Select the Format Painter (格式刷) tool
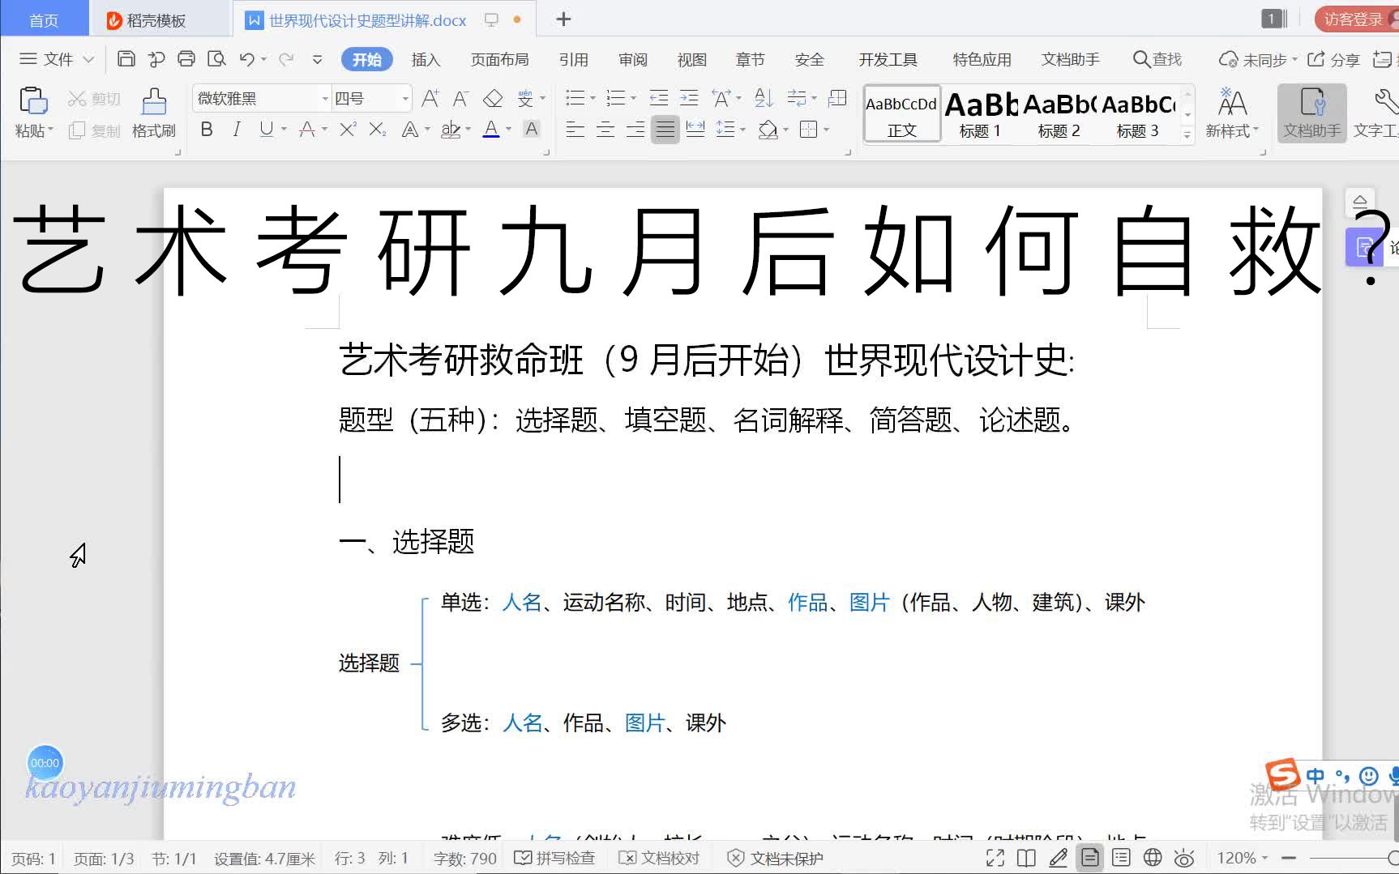1399x874 pixels. [154, 112]
